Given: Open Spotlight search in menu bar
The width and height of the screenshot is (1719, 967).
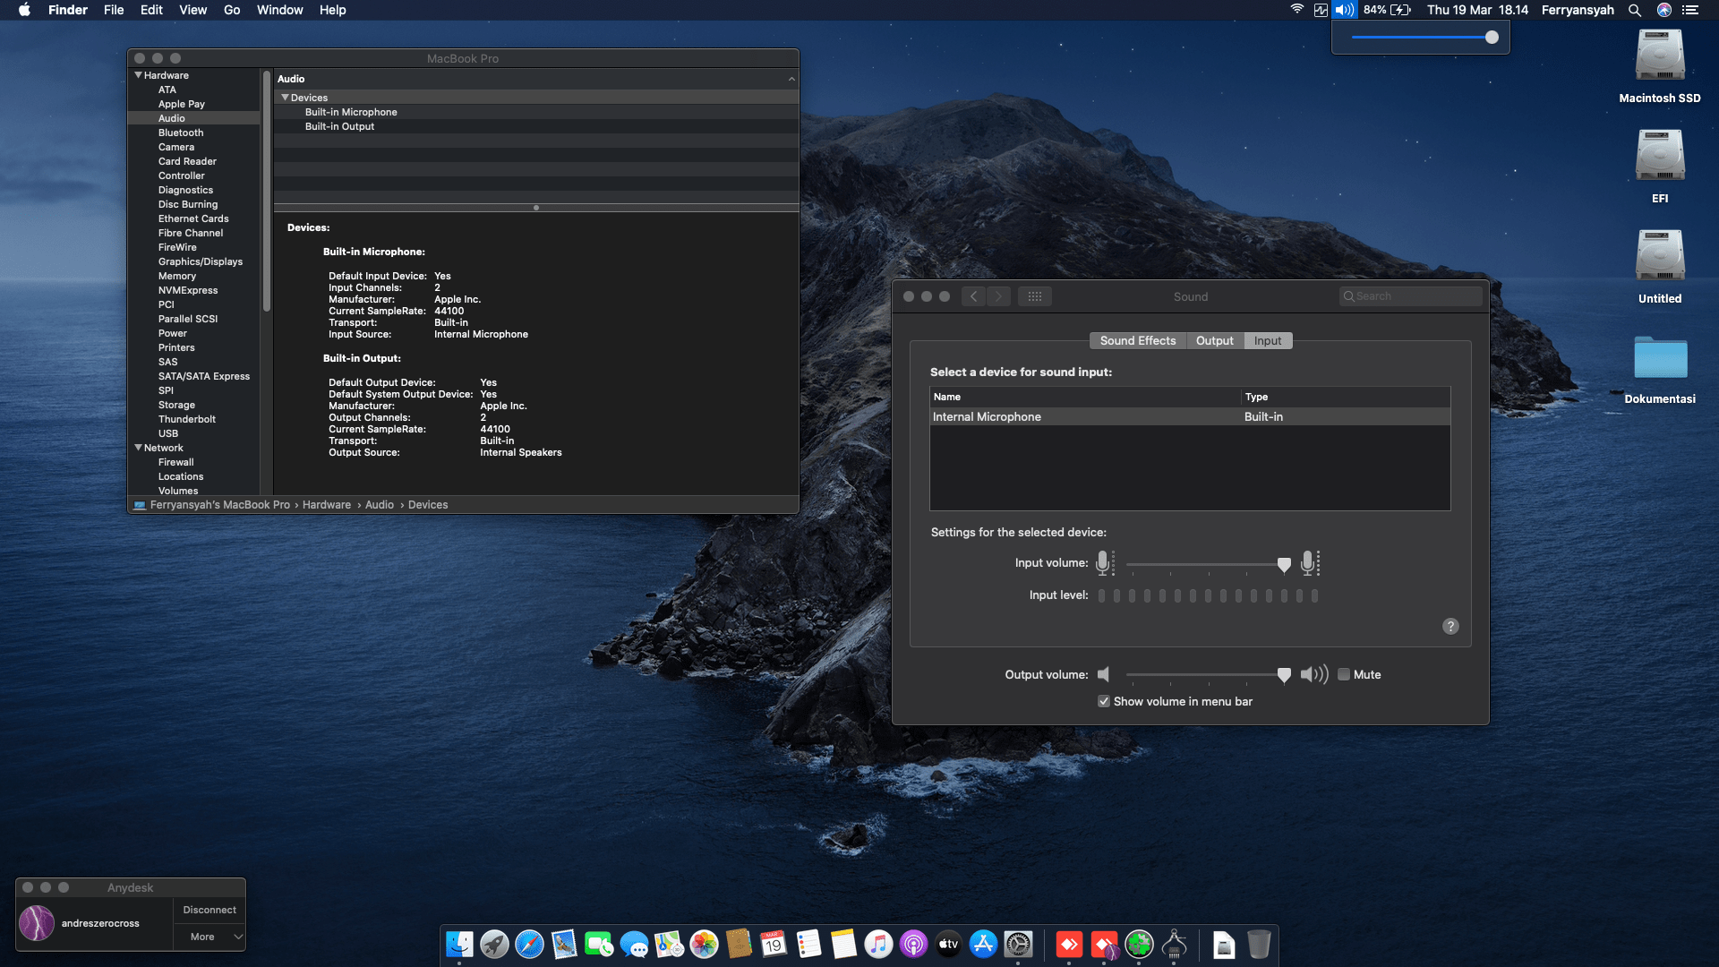Looking at the screenshot, I should tap(1635, 10).
